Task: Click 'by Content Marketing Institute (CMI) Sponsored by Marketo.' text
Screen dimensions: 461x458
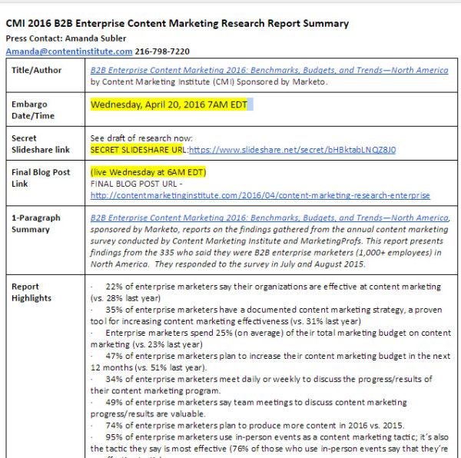Action: (x=209, y=82)
